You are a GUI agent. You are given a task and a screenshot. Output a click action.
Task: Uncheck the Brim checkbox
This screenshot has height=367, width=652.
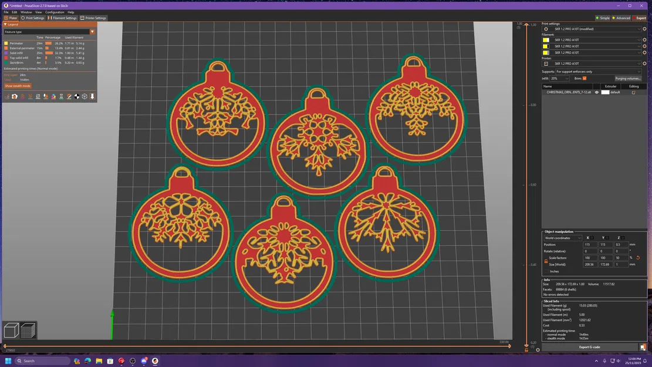[x=585, y=78]
